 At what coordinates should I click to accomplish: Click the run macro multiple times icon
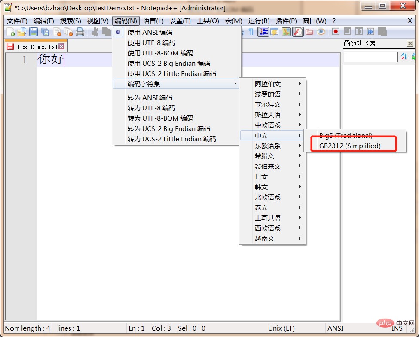click(370, 32)
